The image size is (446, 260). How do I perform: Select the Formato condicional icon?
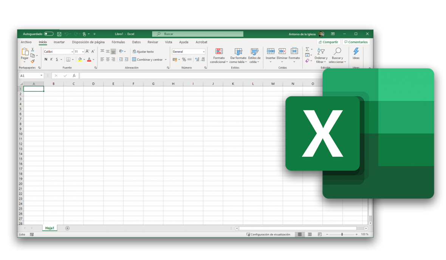[219, 51]
